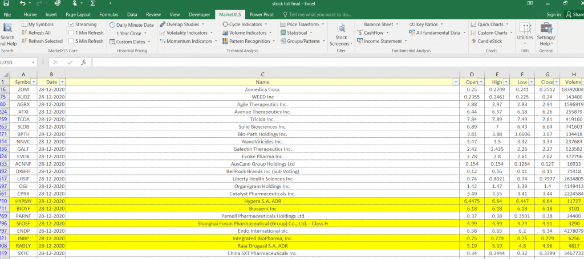Select the ZOM symbol cell
584x259 pixels.
[x=23, y=89]
